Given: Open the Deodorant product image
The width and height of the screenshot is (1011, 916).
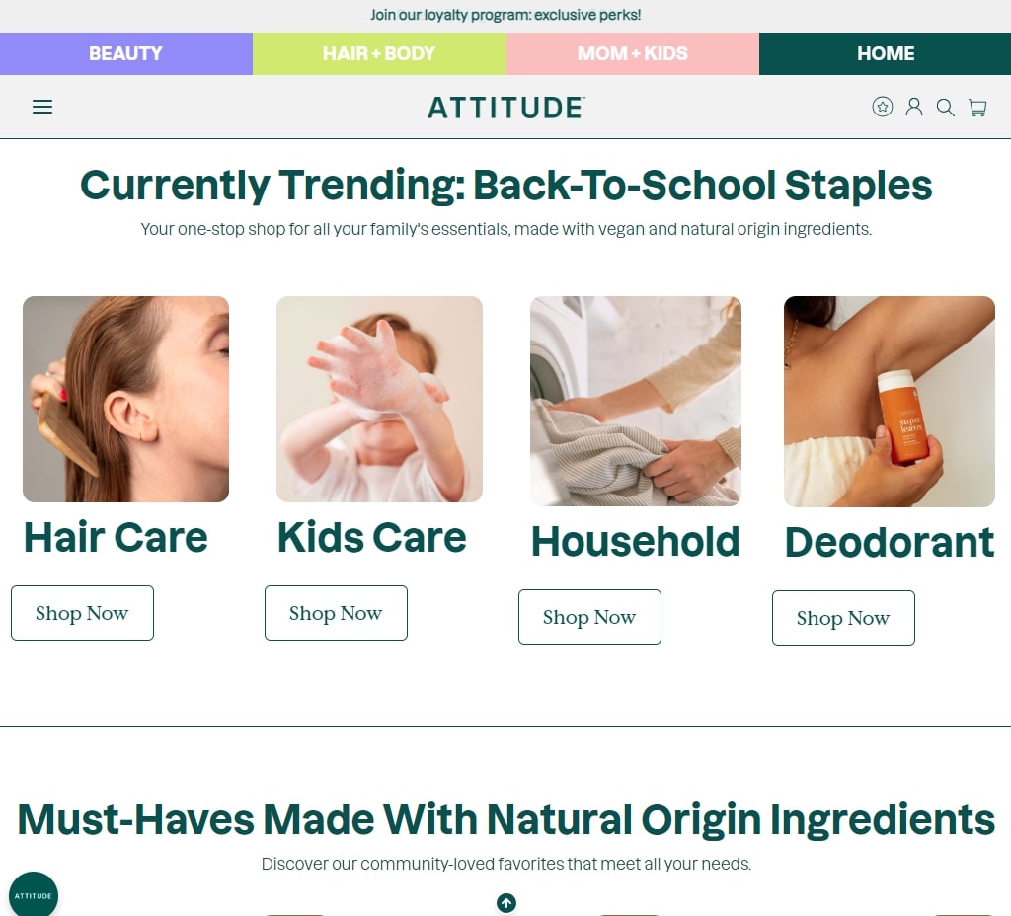Looking at the screenshot, I should tap(890, 402).
